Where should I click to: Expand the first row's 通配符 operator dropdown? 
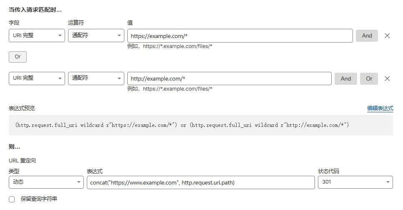96,36
